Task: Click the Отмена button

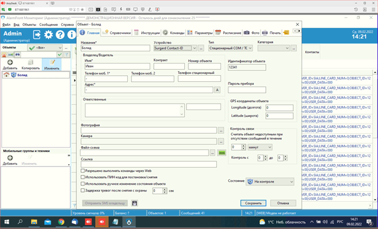Action: [283, 203]
